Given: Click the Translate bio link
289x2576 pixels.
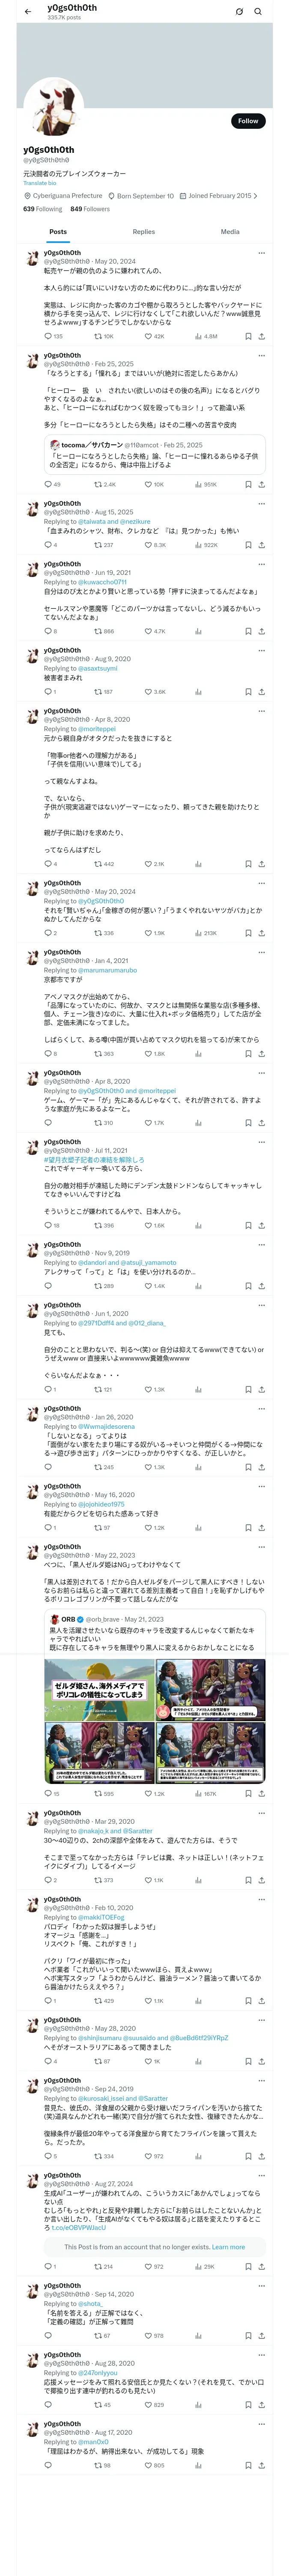Looking at the screenshot, I should (x=40, y=183).
